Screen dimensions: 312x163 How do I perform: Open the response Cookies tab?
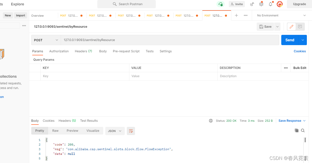(49, 121)
